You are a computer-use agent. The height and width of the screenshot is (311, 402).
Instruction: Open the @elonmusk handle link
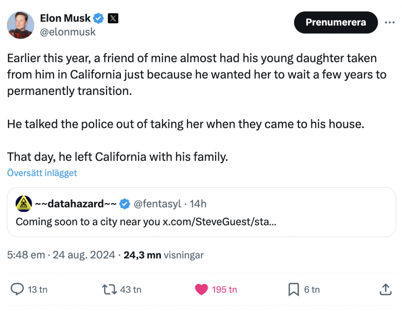click(x=68, y=32)
